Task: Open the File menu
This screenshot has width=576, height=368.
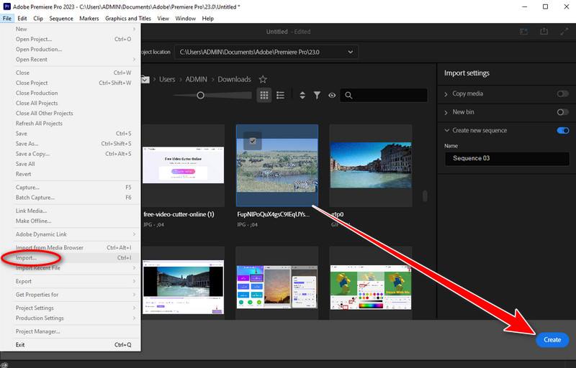Action: point(7,18)
